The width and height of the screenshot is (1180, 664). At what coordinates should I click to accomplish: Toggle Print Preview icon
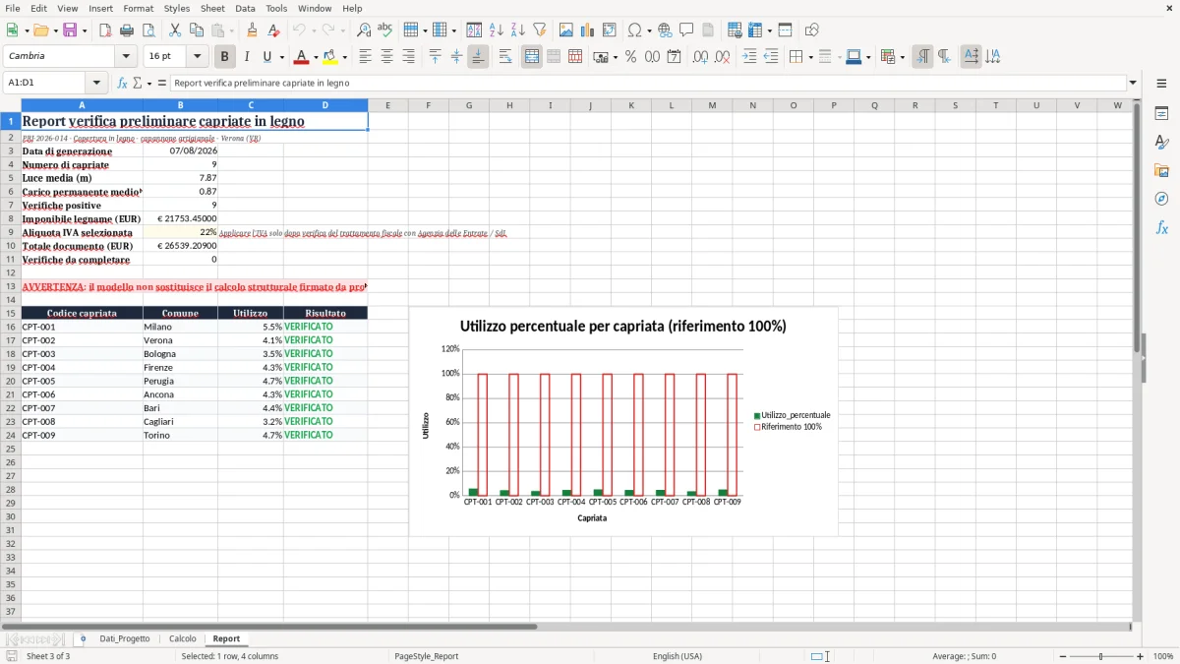[148, 30]
